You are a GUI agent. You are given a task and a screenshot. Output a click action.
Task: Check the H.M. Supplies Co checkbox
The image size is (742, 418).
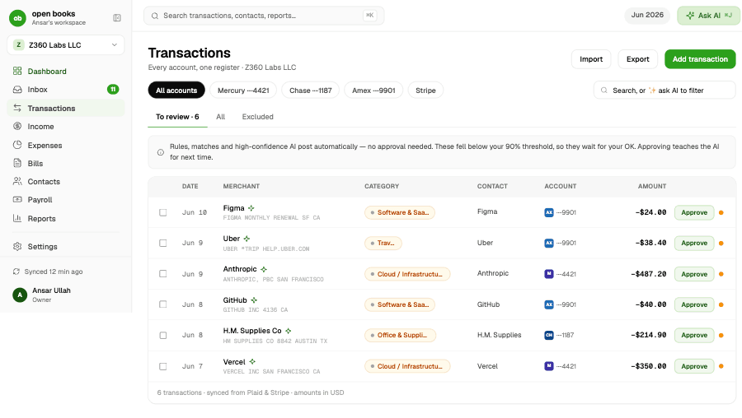pos(162,336)
